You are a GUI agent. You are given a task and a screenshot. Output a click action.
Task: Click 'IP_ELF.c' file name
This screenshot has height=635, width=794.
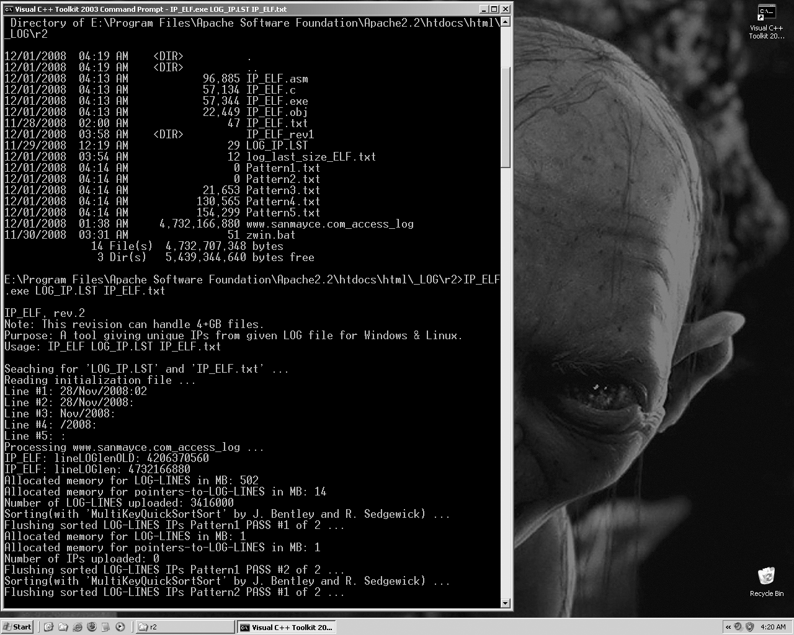pos(271,90)
